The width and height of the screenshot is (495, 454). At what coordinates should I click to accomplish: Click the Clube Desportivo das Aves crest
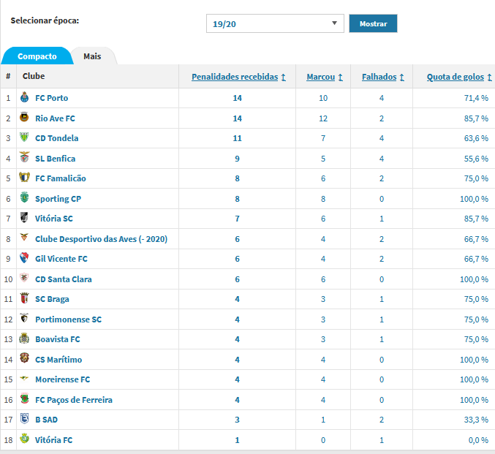pyautogui.click(x=24, y=237)
